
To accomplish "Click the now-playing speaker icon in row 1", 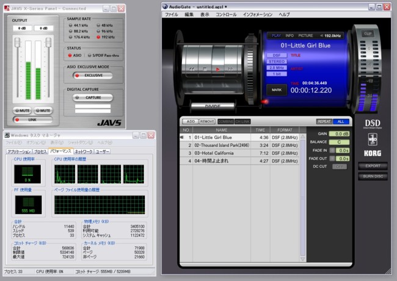I will point(182,137).
